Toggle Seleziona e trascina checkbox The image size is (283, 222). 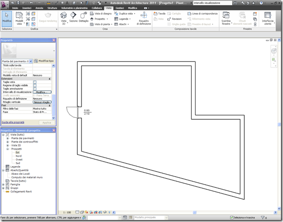[x=232, y=217]
